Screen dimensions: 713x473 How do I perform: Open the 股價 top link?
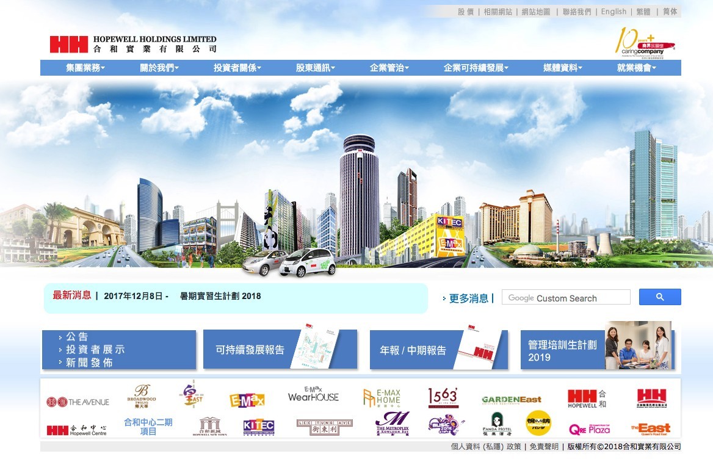[466, 12]
